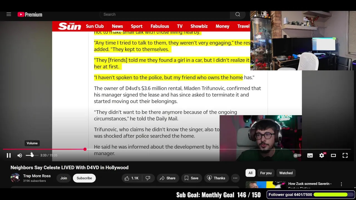
Task: Click the 319K subscribers text
Action: point(34,181)
